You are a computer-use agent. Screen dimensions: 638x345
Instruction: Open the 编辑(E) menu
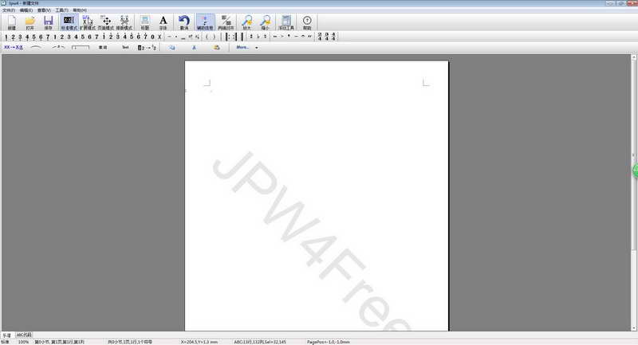(x=26, y=10)
